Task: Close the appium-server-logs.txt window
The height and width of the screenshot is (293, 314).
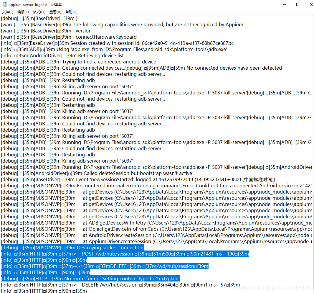Action: pos(311,4)
